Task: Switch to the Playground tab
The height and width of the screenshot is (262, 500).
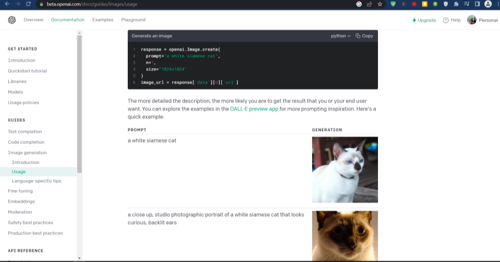Action: pyautogui.click(x=133, y=20)
